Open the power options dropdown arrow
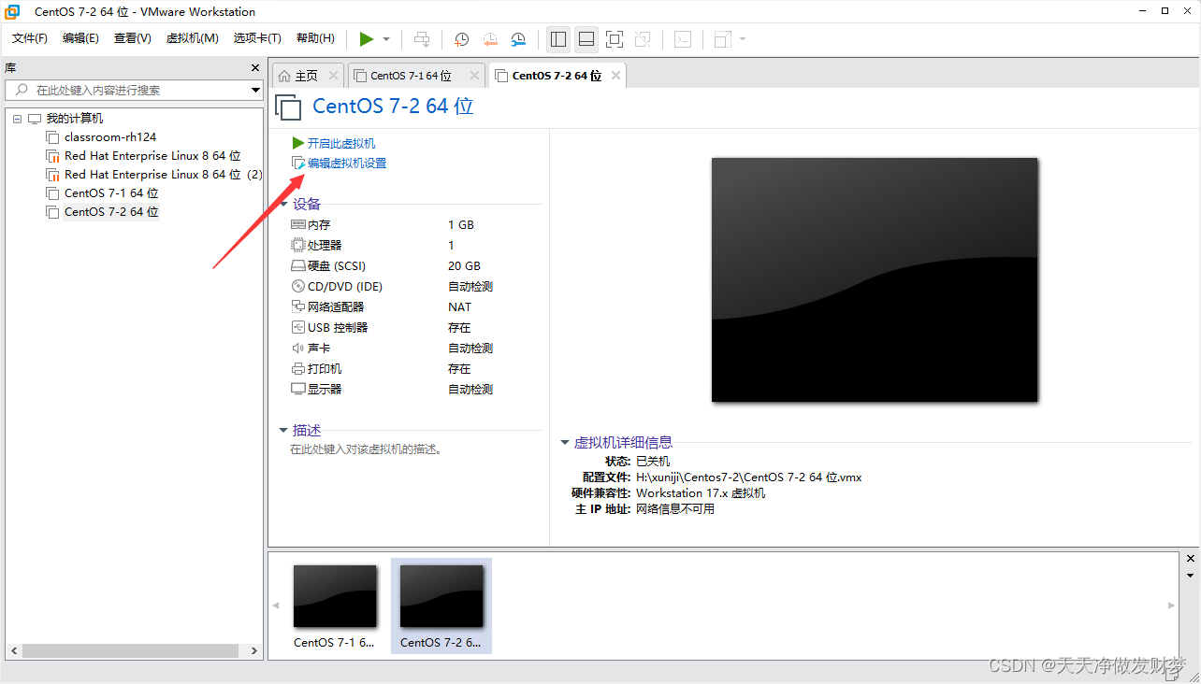The height and width of the screenshot is (684, 1201). click(386, 39)
